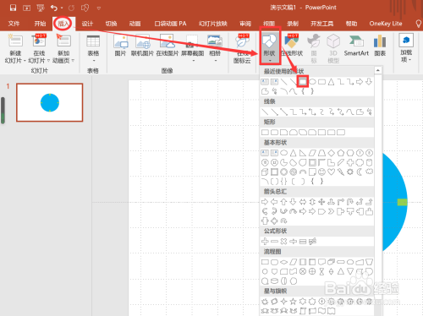Select the hourglass collate shape in 流程图
This screenshot has width=423, height=316.
321,271
